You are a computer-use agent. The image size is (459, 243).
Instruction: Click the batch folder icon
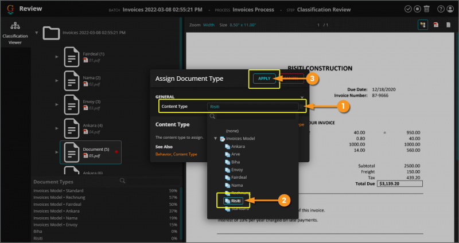(51, 33)
